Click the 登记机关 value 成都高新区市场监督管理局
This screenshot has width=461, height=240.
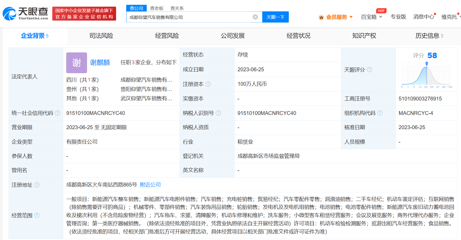[x=269, y=156]
